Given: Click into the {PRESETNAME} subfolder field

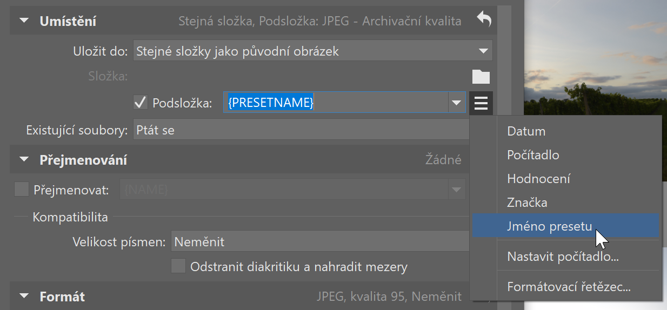Looking at the screenshot, I should pos(336,103).
